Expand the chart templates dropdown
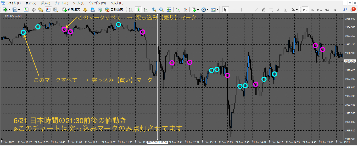This screenshot has width=358, height=146. (x=217, y=10)
